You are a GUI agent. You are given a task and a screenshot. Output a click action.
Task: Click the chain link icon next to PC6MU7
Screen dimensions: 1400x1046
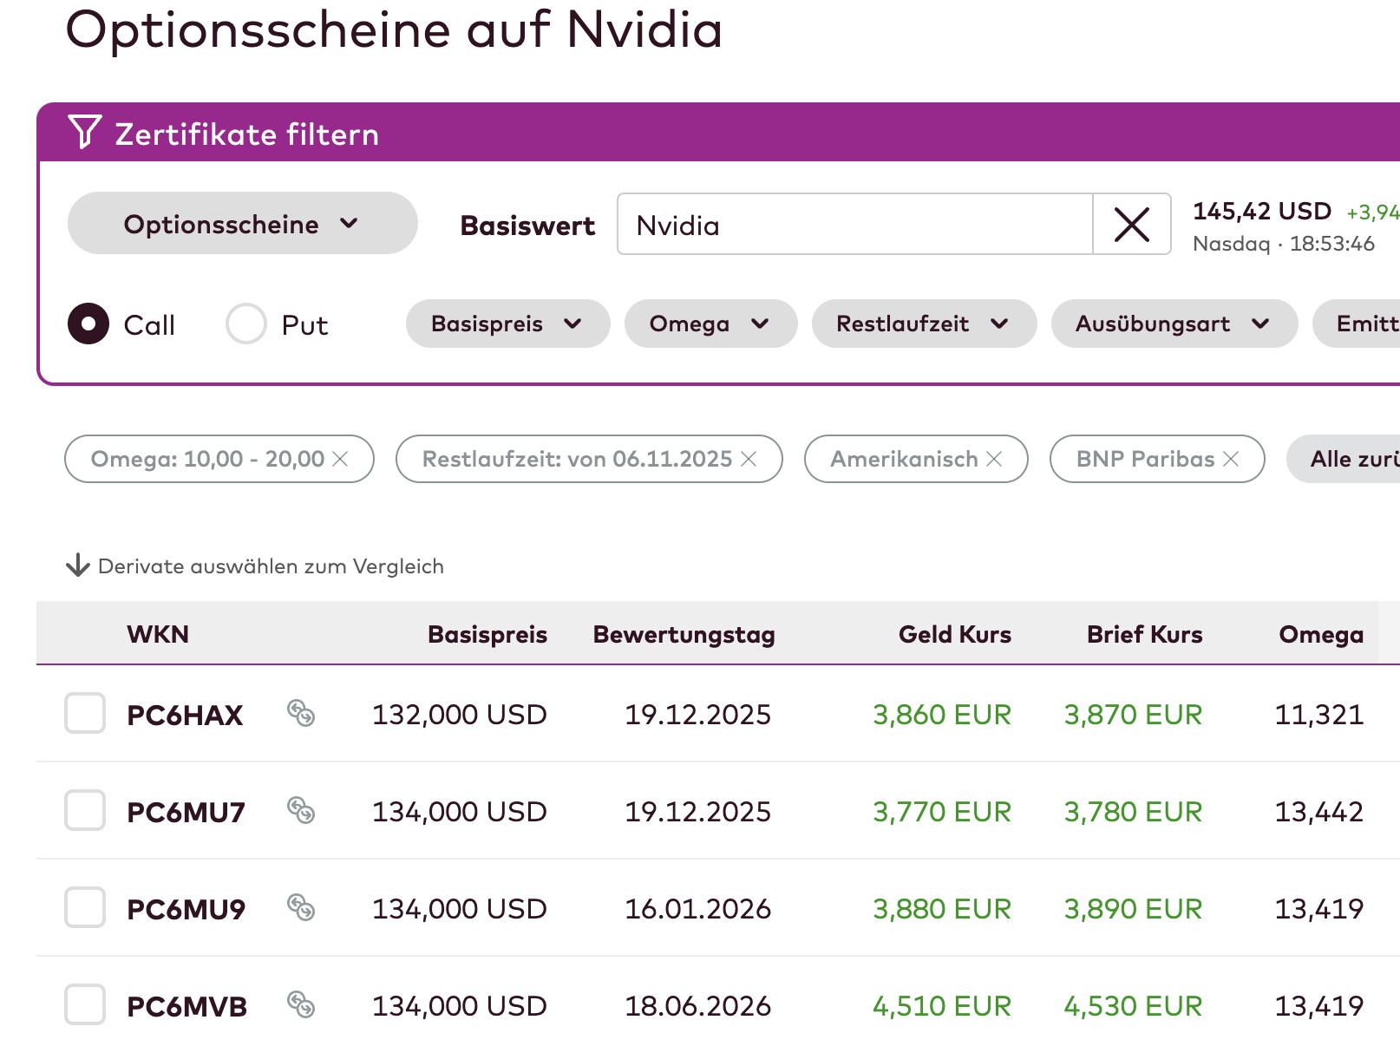[x=301, y=812]
